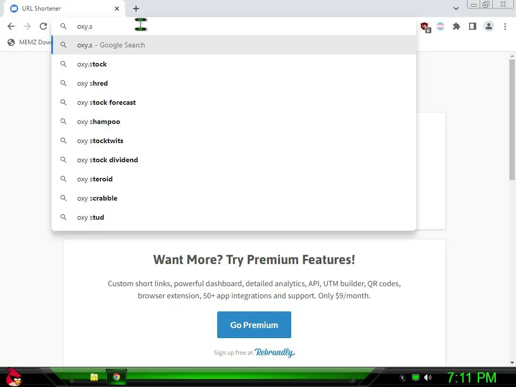Select the 'oxy stock forecast' suggestion
516x387 pixels.
click(x=234, y=102)
